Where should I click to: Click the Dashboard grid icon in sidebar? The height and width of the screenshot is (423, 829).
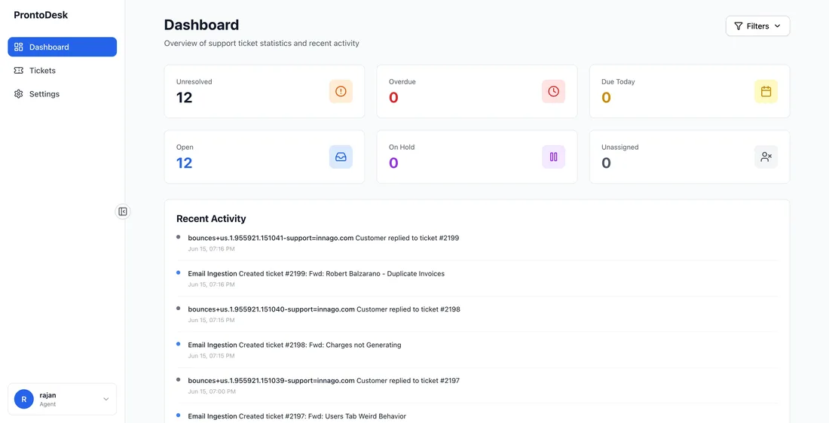(19, 47)
